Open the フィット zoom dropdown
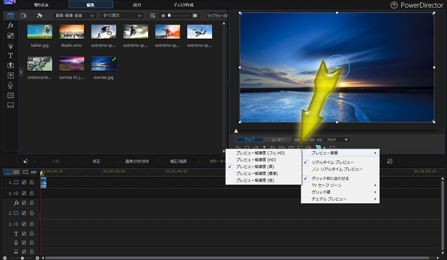 337,140
